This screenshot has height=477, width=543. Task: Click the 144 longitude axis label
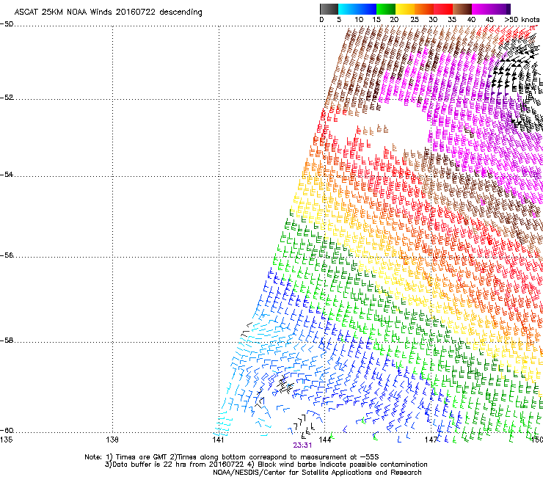324,440
